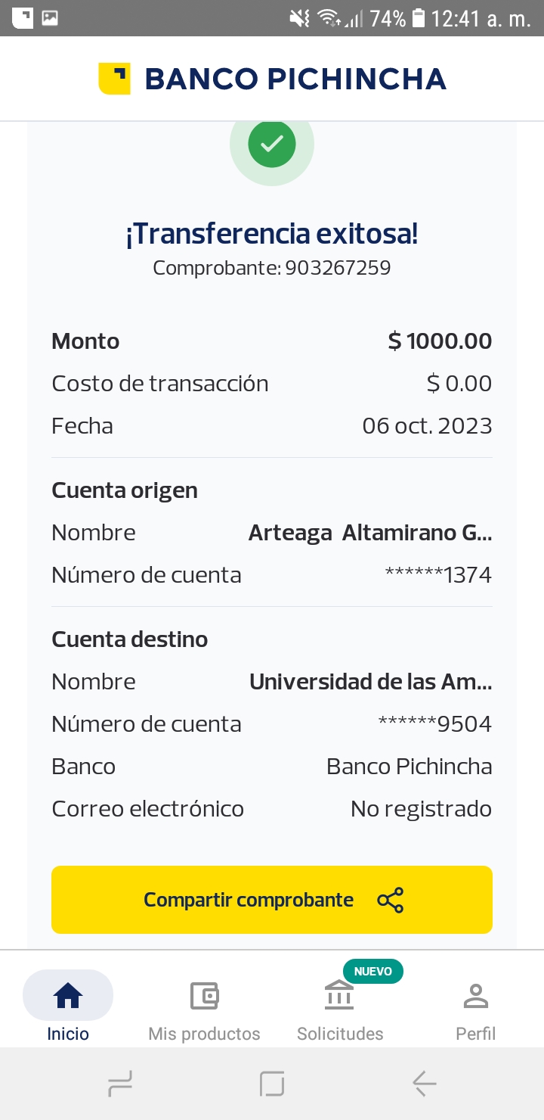The width and height of the screenshot is (544, 1120).
Task: Open the Perfil person icon
Action: click(475, 995)
